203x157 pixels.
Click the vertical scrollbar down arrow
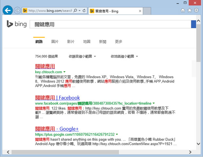point(198,144)
